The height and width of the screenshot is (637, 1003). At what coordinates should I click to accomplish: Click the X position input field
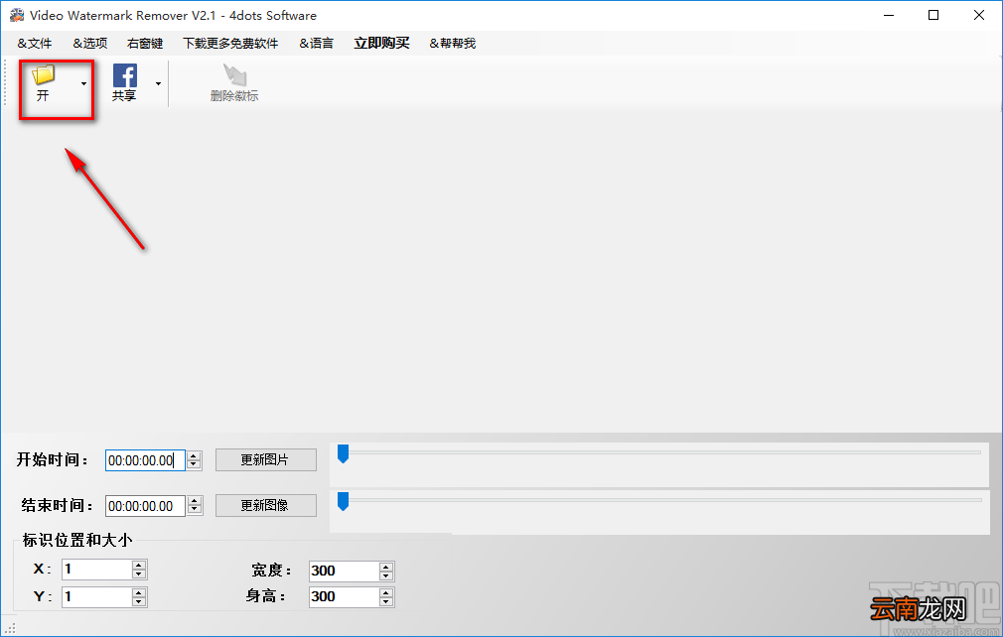click(x=96, y=570)
